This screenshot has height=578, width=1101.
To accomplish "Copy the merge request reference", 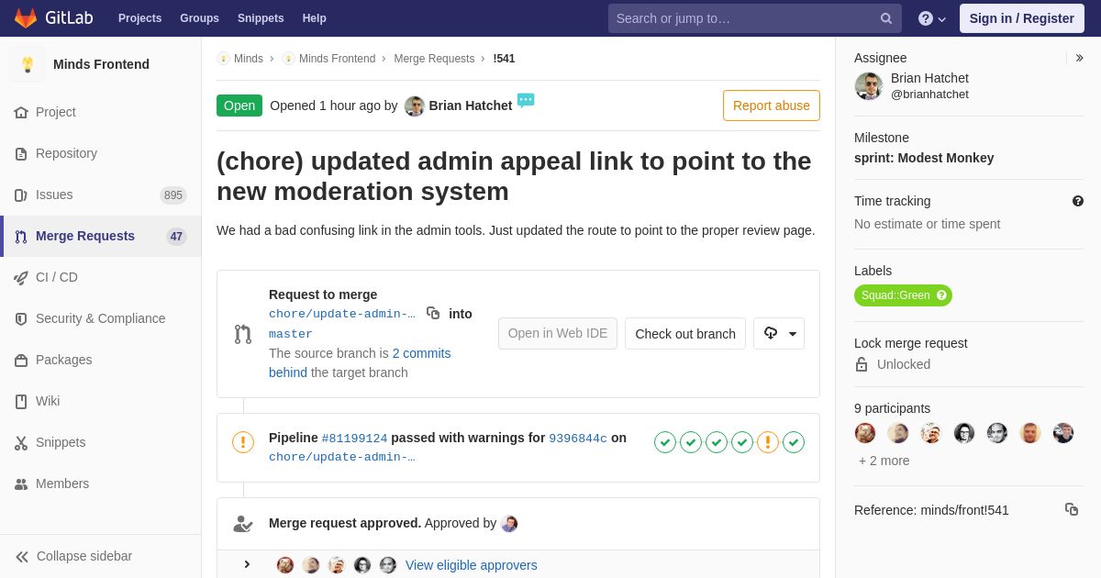I will click(x=1072, y=509).
